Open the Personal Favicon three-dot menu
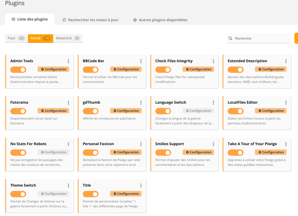 pos(141,144)
